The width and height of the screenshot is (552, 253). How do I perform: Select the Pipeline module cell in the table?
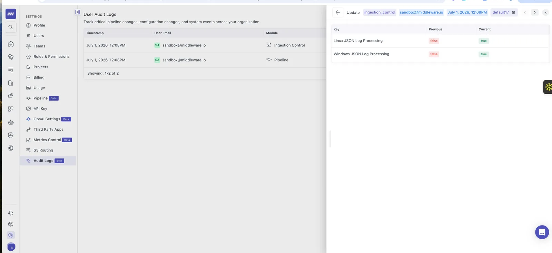tap(281, 60)
